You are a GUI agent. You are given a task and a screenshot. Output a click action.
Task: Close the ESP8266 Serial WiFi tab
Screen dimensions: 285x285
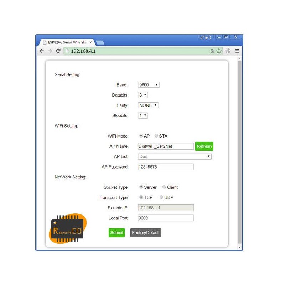click(90, 42)
